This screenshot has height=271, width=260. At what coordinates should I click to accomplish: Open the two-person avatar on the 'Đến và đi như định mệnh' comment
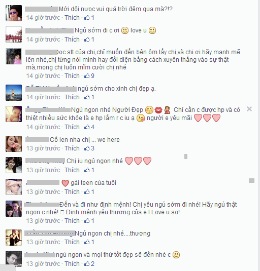coord(14,209)
